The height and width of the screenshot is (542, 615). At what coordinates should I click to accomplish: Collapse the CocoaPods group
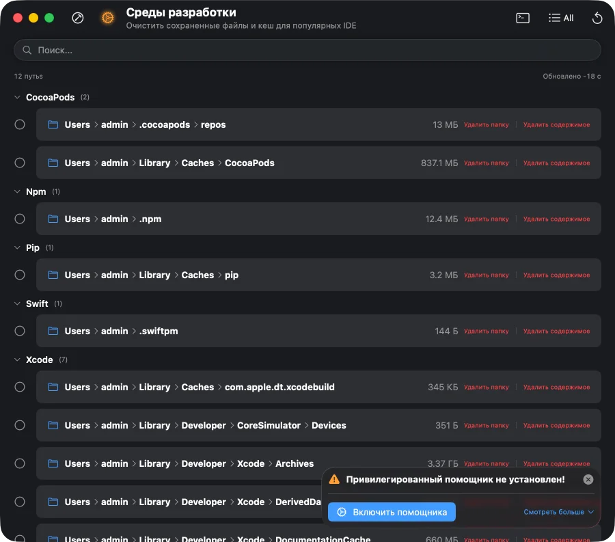[17, 97]
